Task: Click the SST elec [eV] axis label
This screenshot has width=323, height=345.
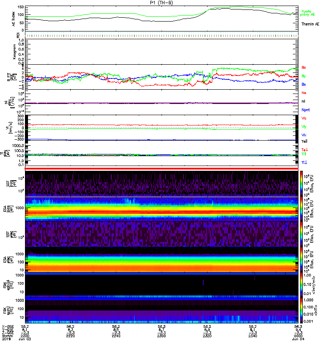Action: (x=11, y=234)
